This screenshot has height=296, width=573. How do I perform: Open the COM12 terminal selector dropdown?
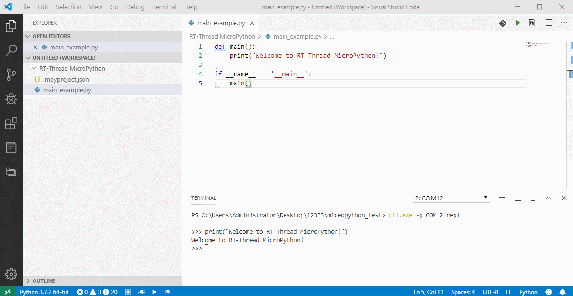[451, 198]
